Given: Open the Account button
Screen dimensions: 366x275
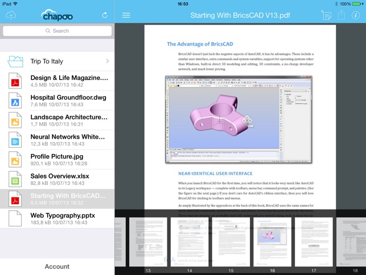Looking at the screenshot, I should [x=57, y=266].
